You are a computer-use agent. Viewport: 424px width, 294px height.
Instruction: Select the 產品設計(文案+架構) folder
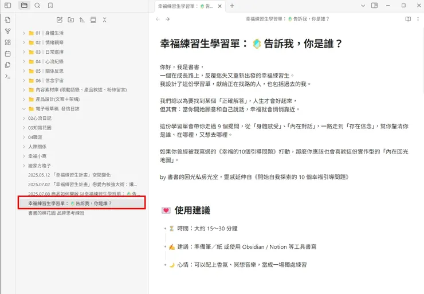click(x=82, y=99)
